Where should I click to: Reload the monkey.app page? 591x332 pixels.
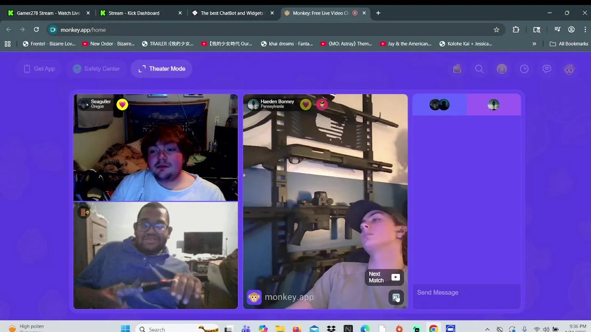[x=36, y=30]
